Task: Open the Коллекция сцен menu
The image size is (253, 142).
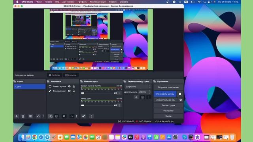Action: click(x=98, y=2)
